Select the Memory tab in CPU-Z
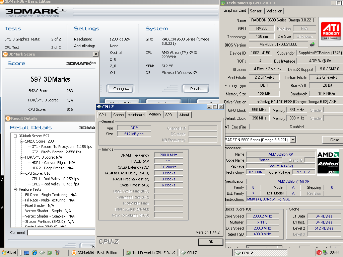The image size is (343, 257). 155,114
